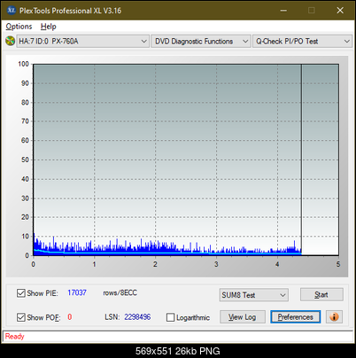Image resolution: width=356 pixels, height=358 pixels.
Task: Click the LSN value 2298496
Action: [137, 317]
